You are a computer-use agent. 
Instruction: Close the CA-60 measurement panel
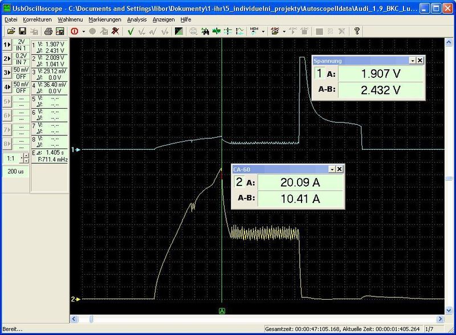pos(339,169)
